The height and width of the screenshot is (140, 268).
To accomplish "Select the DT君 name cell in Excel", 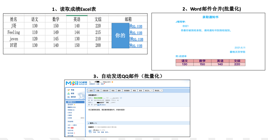I will click(x=14, y=45).
